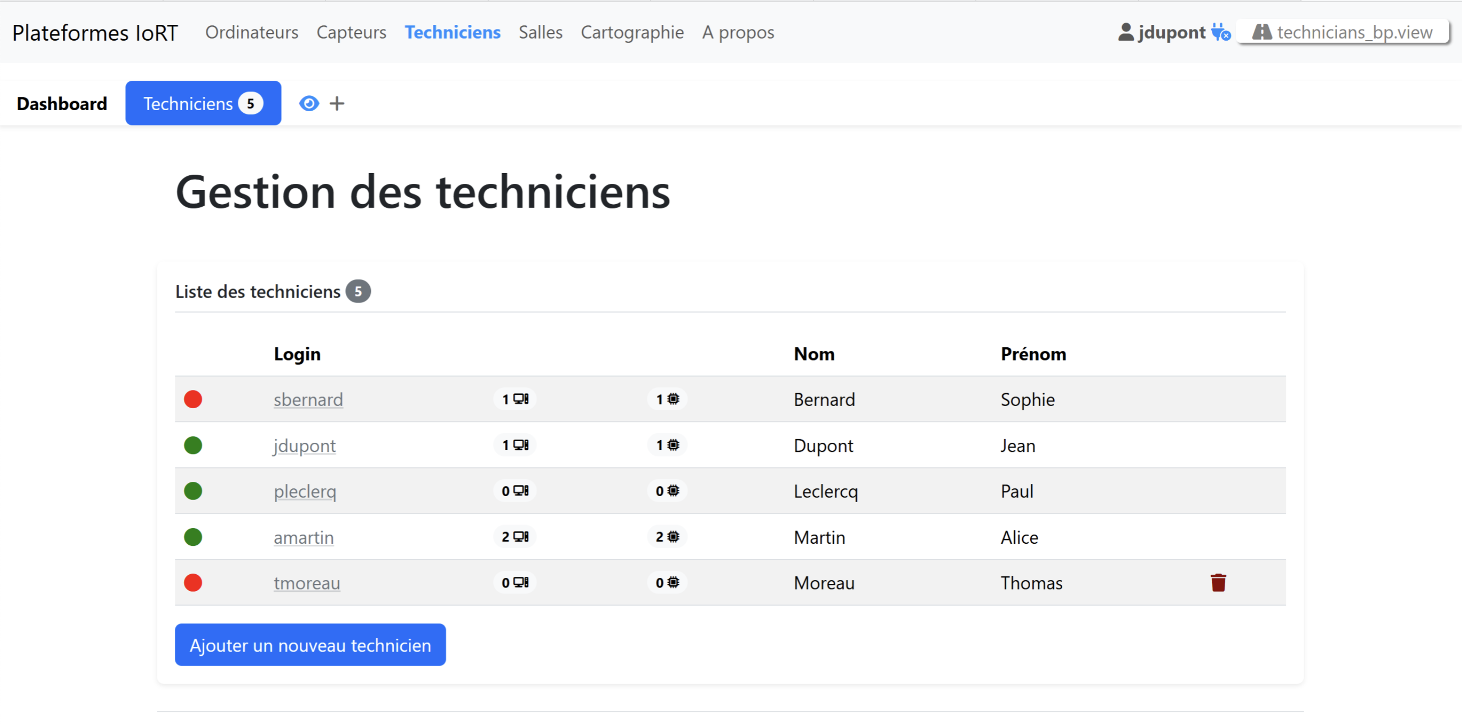Click amartin's sensor chip count badge
This screenshot has width=1462, height=724.
point(667,536)
